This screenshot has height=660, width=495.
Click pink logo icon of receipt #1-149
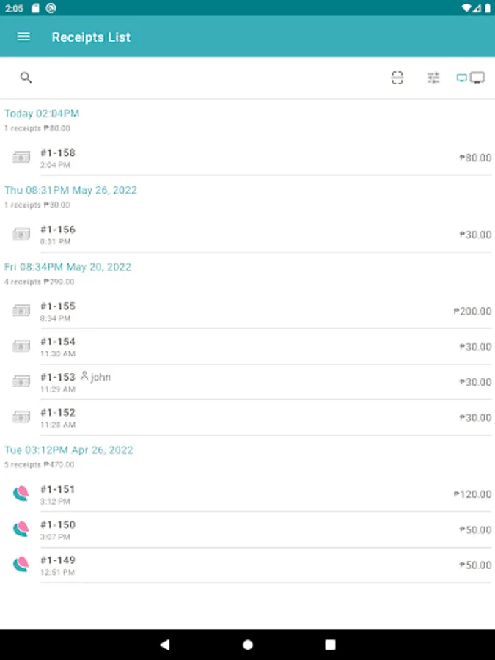pyautogui.click(x=21, y=565)
